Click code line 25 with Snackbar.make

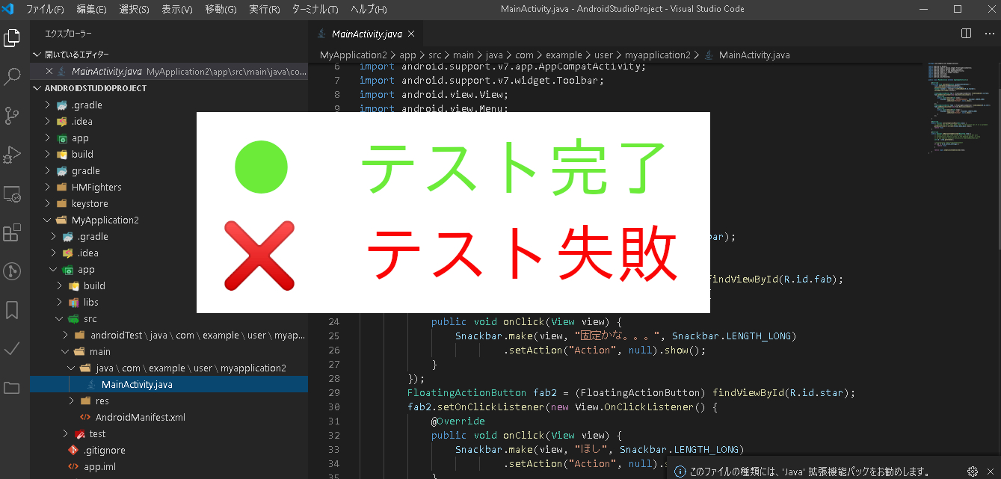tap(626, 336)
